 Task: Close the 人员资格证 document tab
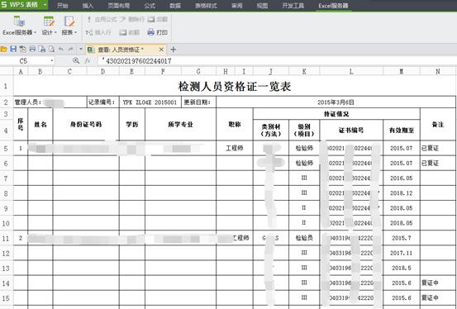coord(161,50)
